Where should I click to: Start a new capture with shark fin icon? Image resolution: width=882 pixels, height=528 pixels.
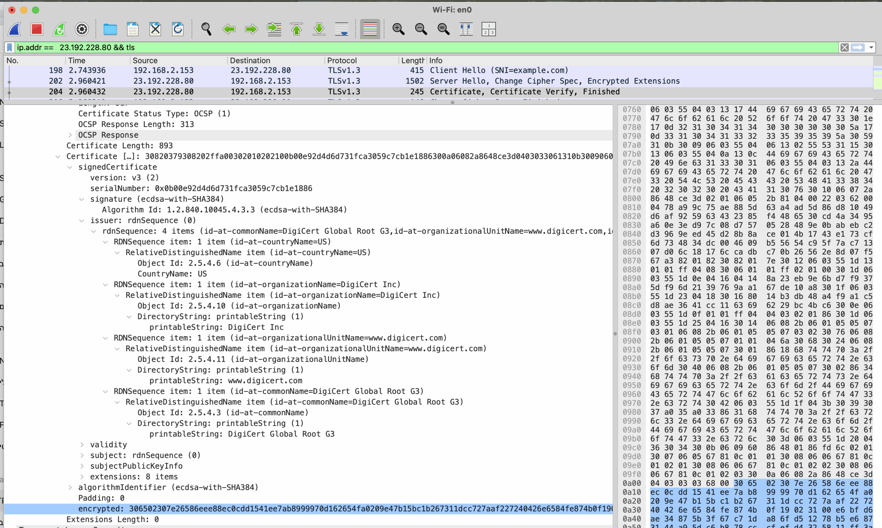(14, 29)
